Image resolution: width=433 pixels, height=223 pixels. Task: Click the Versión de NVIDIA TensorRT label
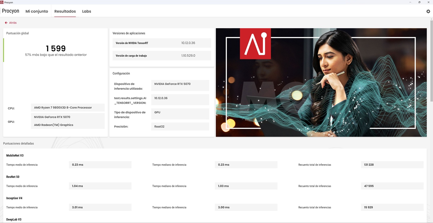(132, 43)
